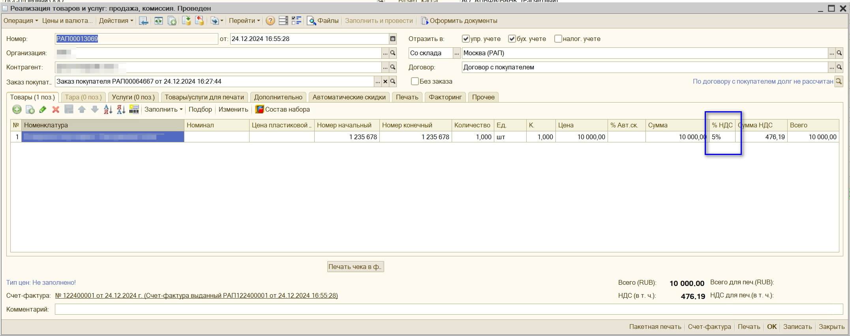Enable the налог. учете checkbox

pyautogui.click(x=558, y=39)
